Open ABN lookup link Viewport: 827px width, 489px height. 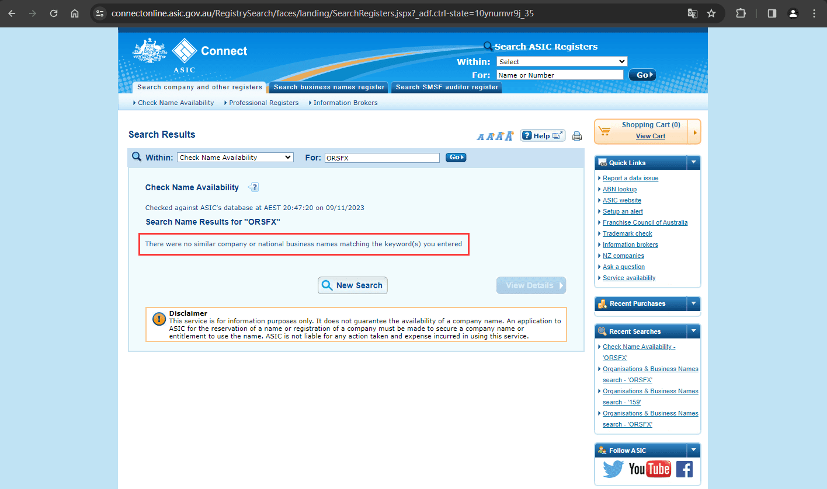tap(620, 189)
